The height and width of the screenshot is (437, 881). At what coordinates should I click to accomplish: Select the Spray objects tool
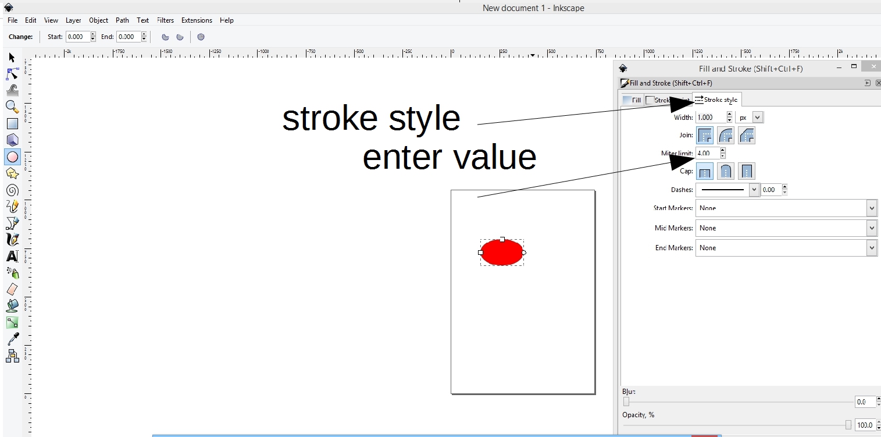(x=12, y=272)
